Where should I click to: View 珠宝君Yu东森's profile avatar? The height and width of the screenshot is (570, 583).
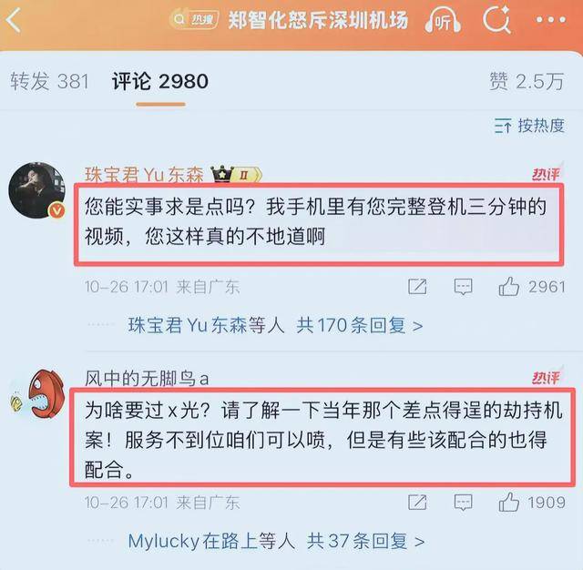(36, 190)
